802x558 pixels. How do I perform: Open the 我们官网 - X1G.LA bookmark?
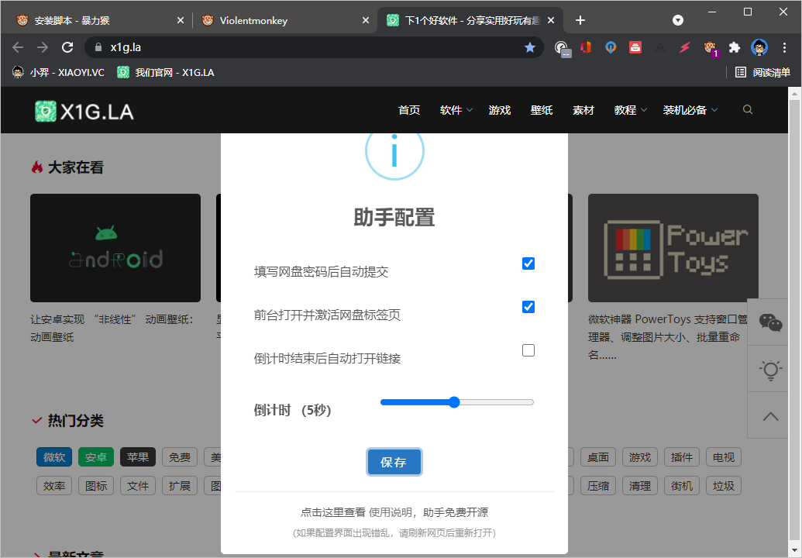coord(167,73)
